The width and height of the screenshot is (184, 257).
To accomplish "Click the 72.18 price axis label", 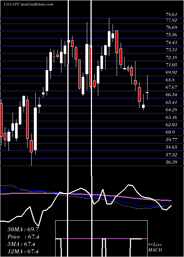I will point(171,58).
